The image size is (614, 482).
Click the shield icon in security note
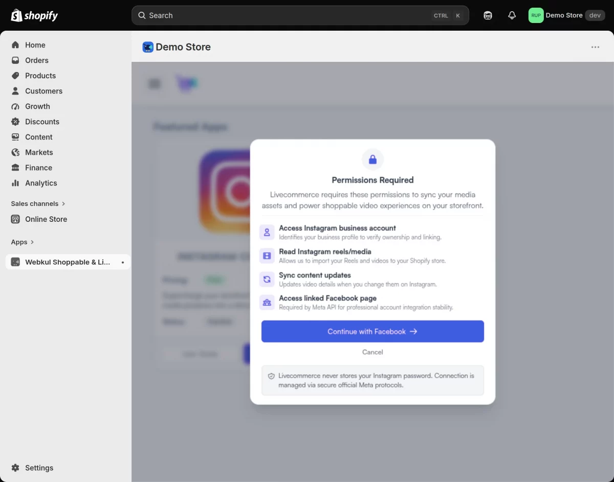[x=272, y=376]
